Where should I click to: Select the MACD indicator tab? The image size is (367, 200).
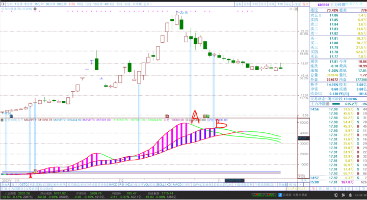coord(113,185)
